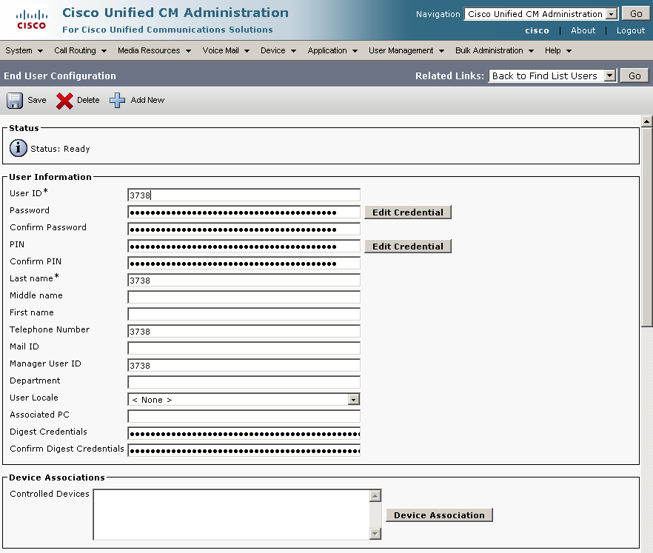Click the Save disk icon
The width and height of the screenshot is (653, 553).
click(x=15, y=101)
